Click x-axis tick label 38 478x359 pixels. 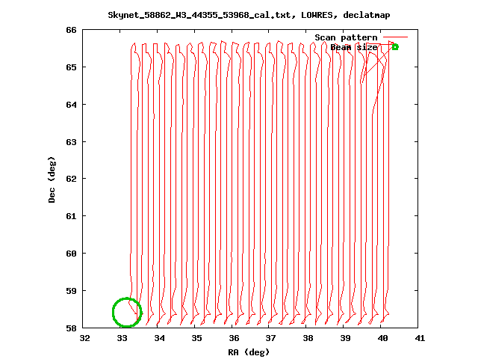[308, 338]
